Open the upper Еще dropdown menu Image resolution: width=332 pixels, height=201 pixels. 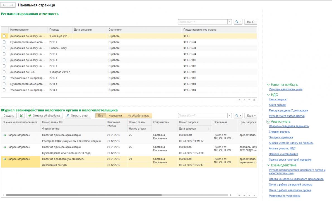point(251,22)
